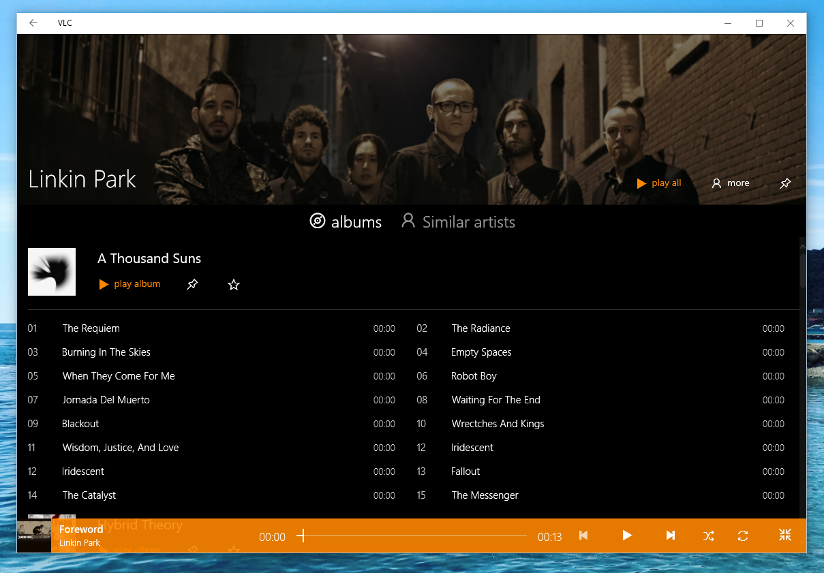Image resolution: width=824 pixels, height=573 pixels.
Task: Switch to the albums tab
Action: [346, 222]
